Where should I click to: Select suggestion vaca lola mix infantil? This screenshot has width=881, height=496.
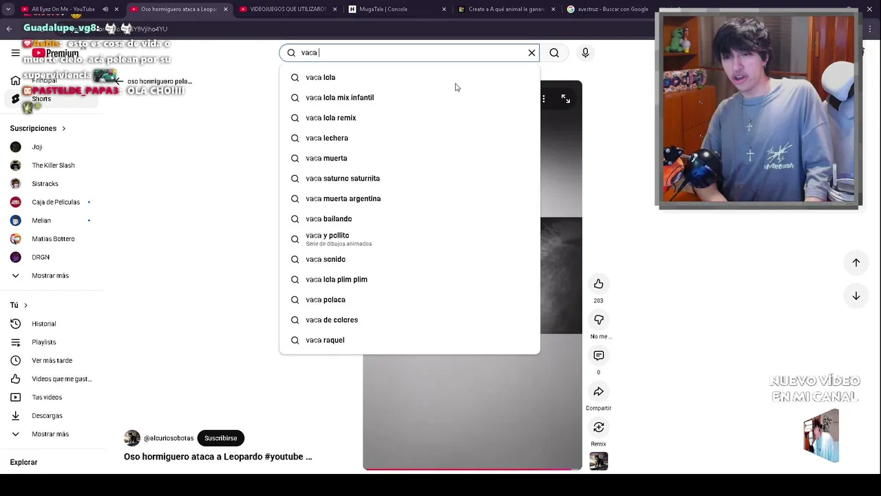[x=410, y=97]
